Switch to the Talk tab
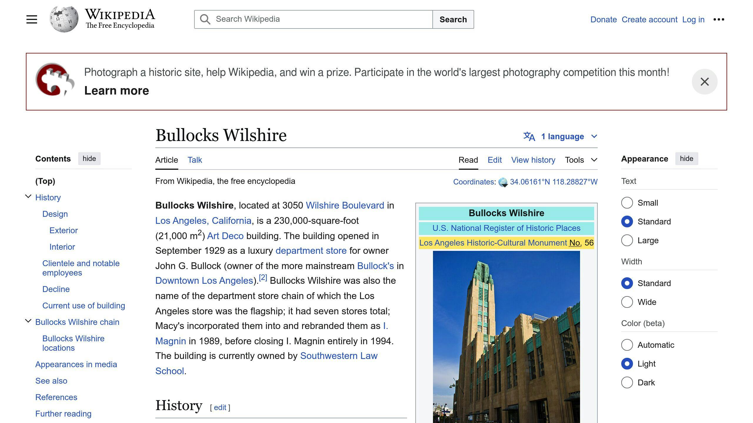Image resolution: width=753 pixels, height=423 pixels. click(x=195, y=160)
